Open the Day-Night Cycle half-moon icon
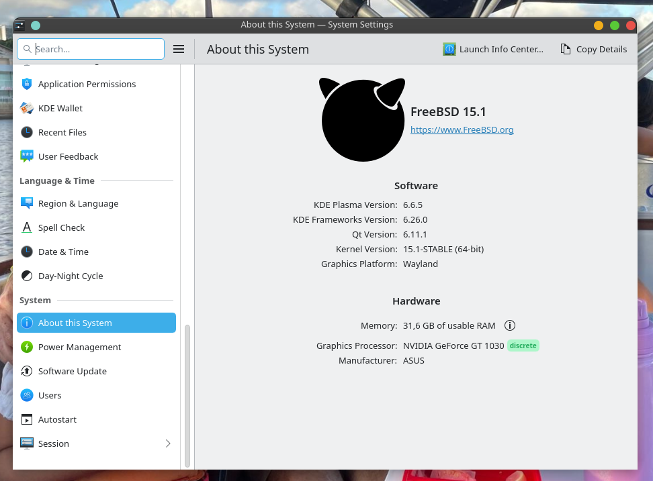 (27, 276)
